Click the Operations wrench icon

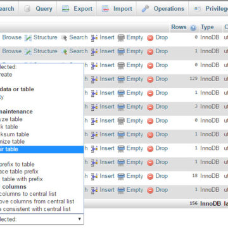pos(146,9)
